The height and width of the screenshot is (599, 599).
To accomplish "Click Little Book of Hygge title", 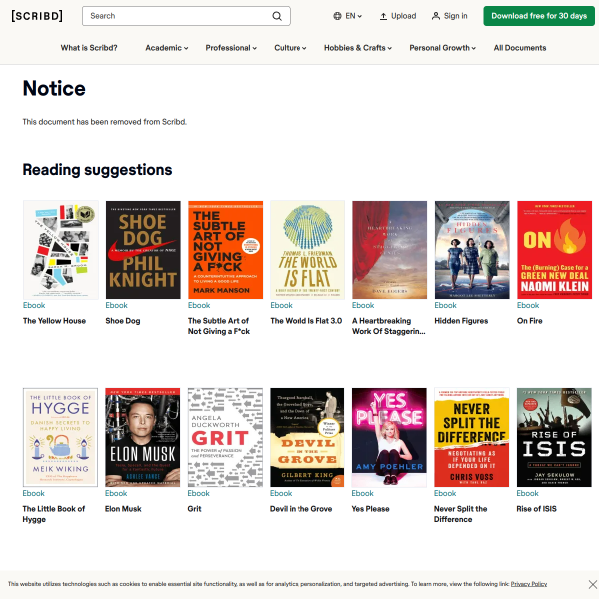I will 54,514.
